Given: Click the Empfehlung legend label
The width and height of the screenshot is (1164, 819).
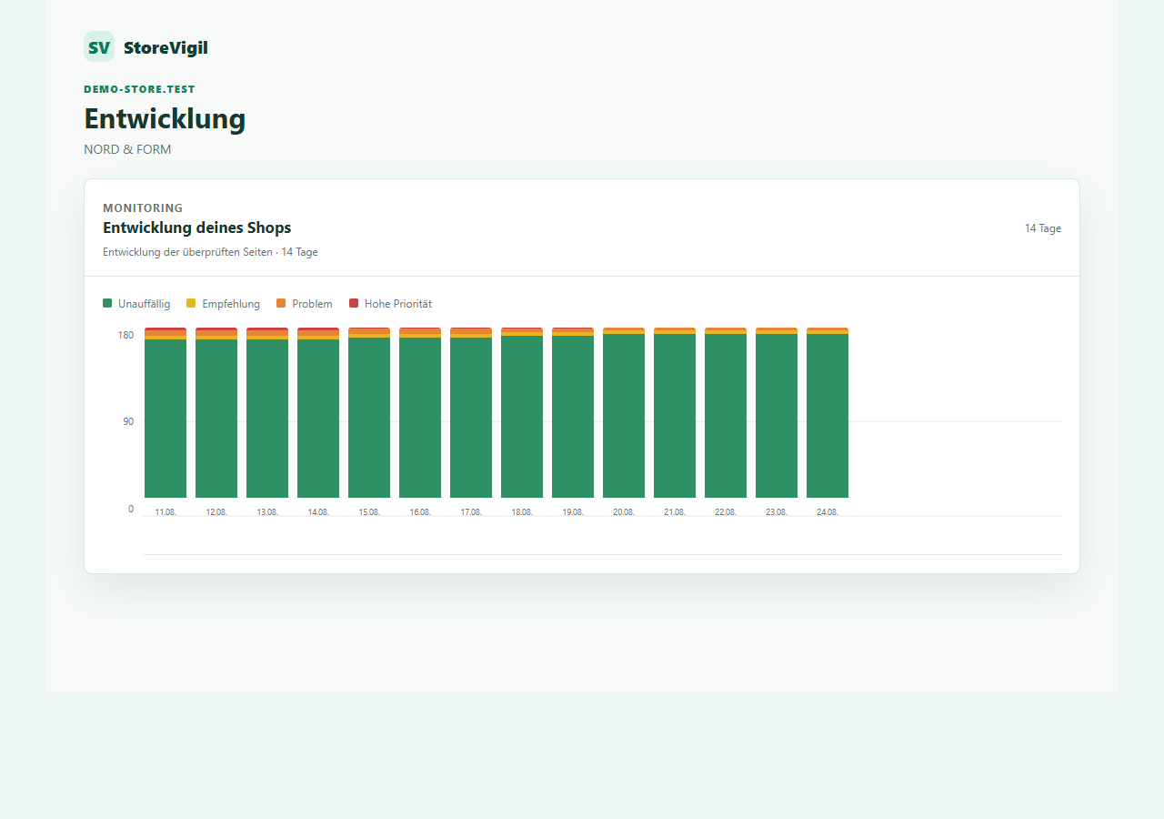Looking at the screenshot, I should (x=231, y=304).
